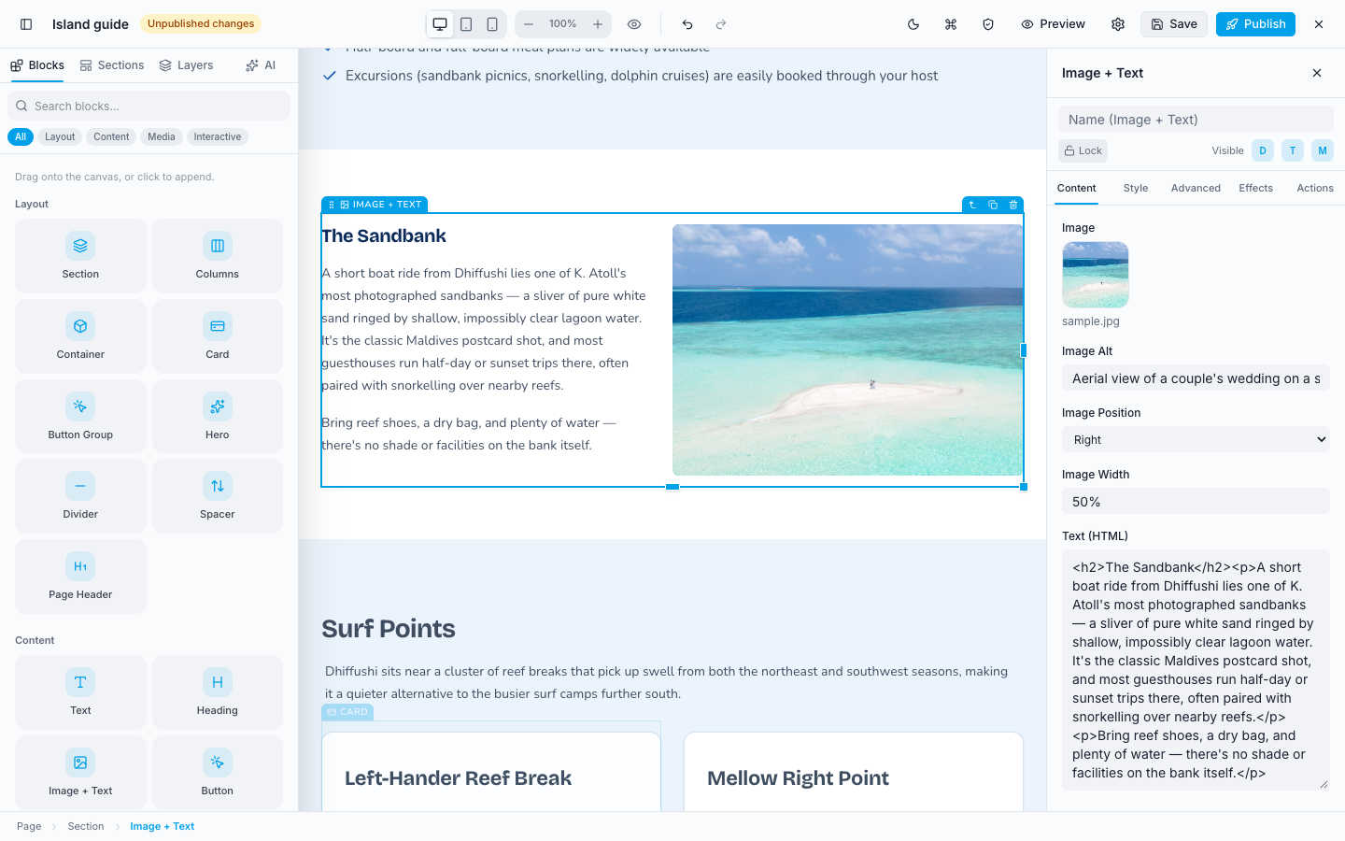This screenshot has width=1345, height=841.
Task: Switch to tablet device view
Action: pyautogui.click(x=466, y=24)
